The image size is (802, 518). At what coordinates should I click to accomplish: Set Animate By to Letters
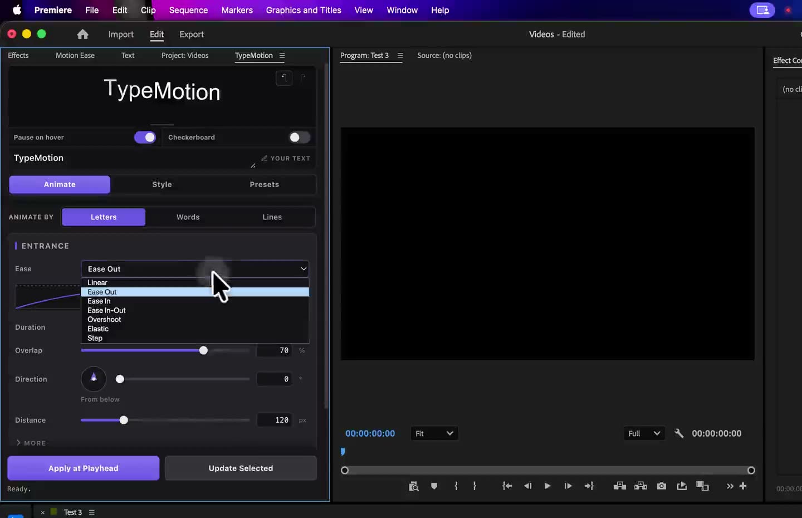104,217
